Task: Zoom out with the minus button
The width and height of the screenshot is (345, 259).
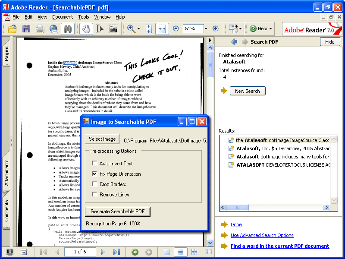Action: coord(176,28)
